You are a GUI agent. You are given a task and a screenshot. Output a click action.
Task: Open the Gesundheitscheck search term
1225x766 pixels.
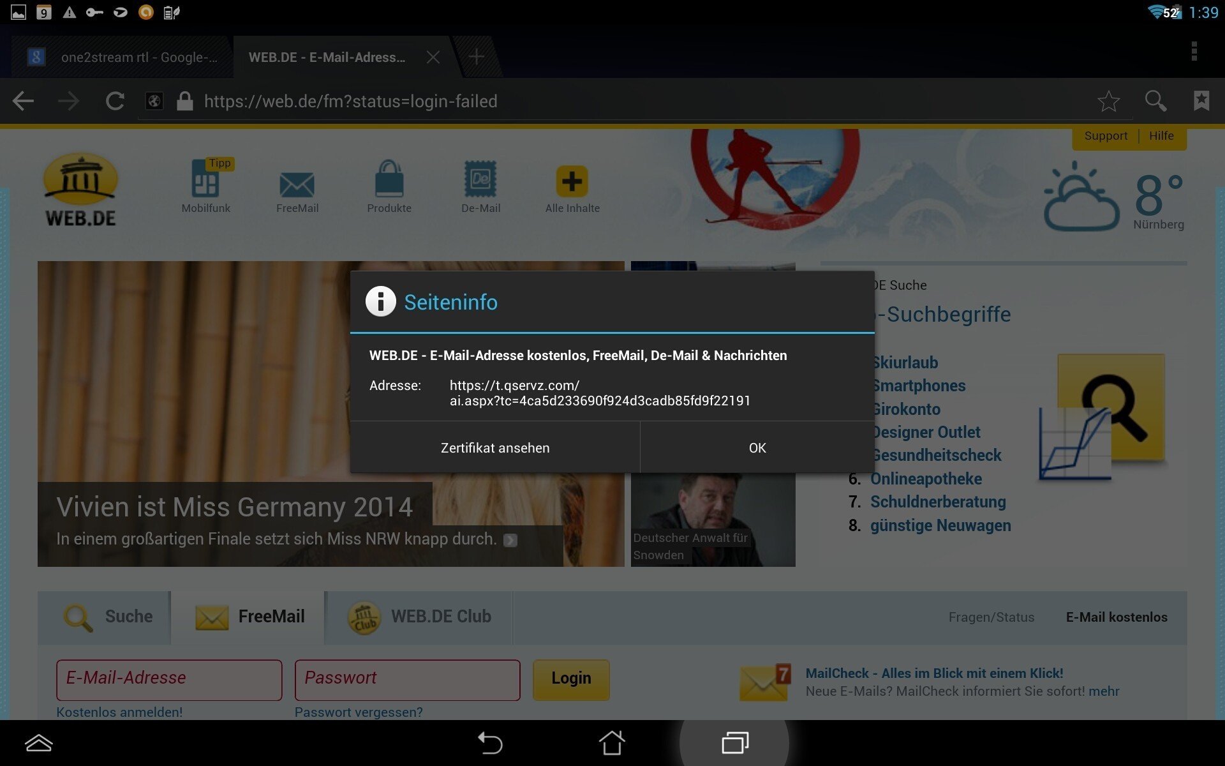[936, 455]
